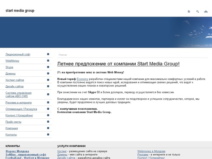The width and height of the screenshot is (212, 159).
Task: Expand the plus icon beside Дизайн сайтов
Action: [x=48, y=86]
